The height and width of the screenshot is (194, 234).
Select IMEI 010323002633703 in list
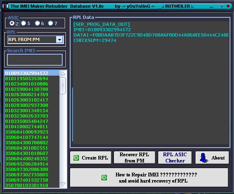pyautogui.click(x=32, y=116)
